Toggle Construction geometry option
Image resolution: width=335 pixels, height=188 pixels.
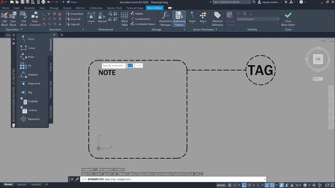click(141, 19)
